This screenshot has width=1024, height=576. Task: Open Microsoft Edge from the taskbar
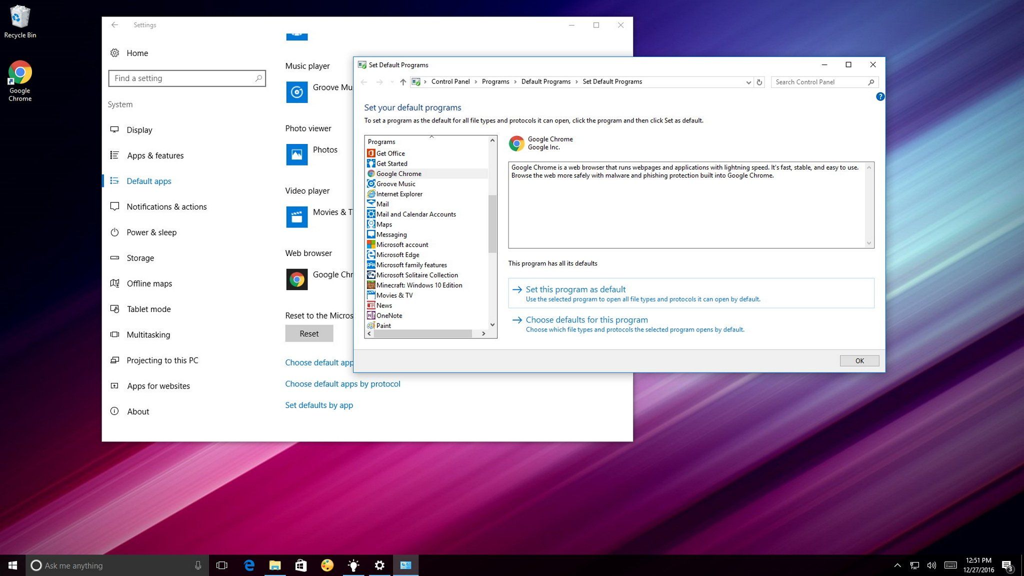(249, 565)
